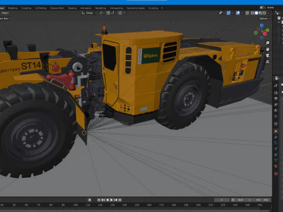The height and width of the screenshot is (212, 283).
Task: Add a new workspace with plus button
Action: tap(162, 8)
